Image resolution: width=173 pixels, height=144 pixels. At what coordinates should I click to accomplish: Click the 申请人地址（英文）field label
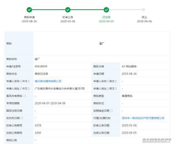click(105, 89)
